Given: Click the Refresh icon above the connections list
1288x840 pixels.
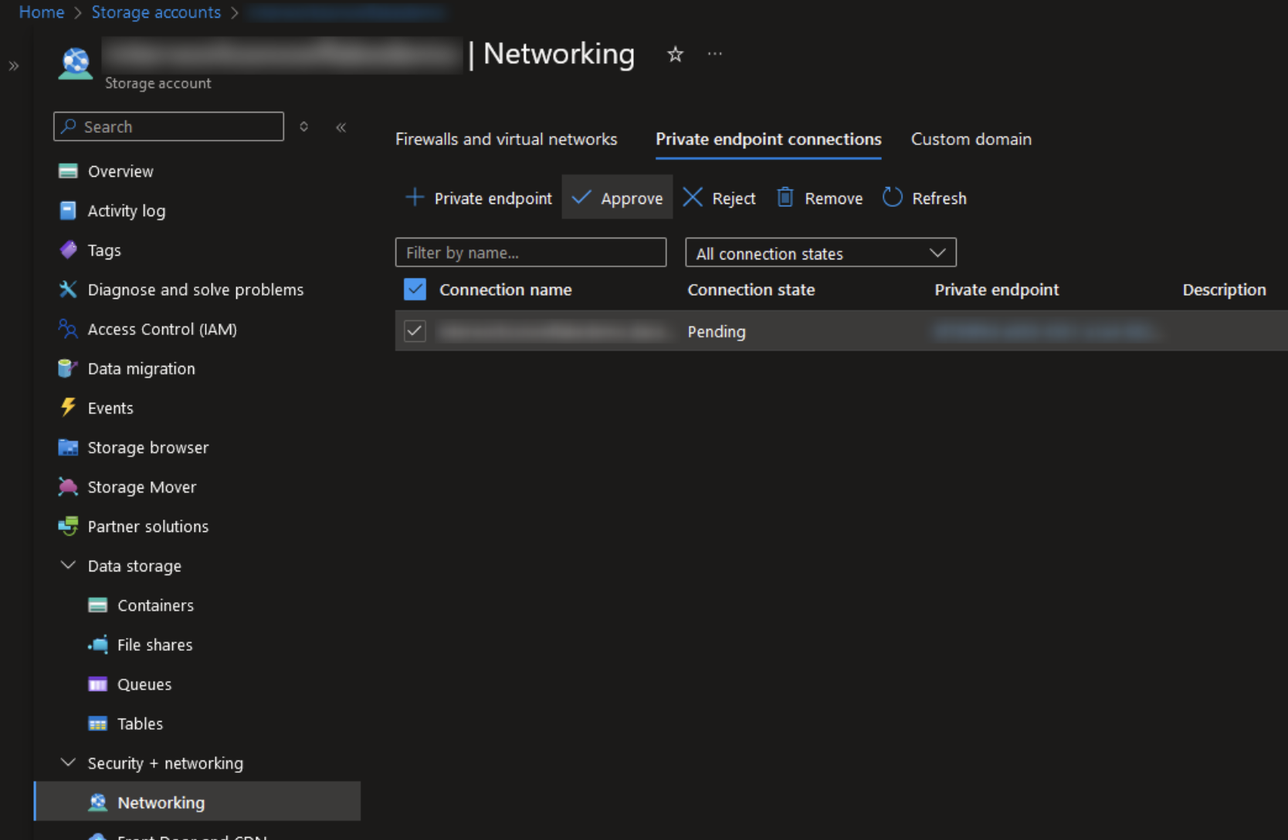Looking at the screenshot, I should pos(892,197).
